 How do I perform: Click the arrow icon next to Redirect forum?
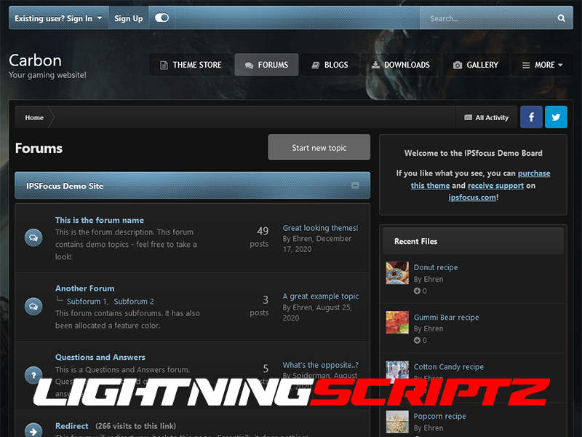point(33,430)
